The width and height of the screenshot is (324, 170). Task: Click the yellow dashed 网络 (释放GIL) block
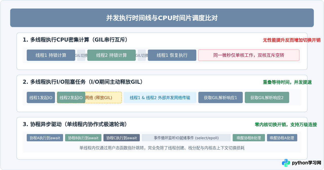(x=104, y=97)
